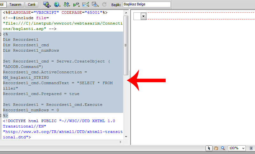The height and width of the screenshot is (154, 255).
Task: Click the file:///C|/inetpub/wwwroot path line
Action: coord(63,23)
